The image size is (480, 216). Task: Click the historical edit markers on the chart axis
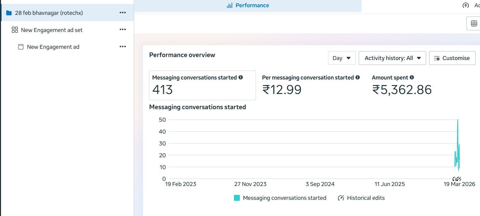click(x=457, y=179)
